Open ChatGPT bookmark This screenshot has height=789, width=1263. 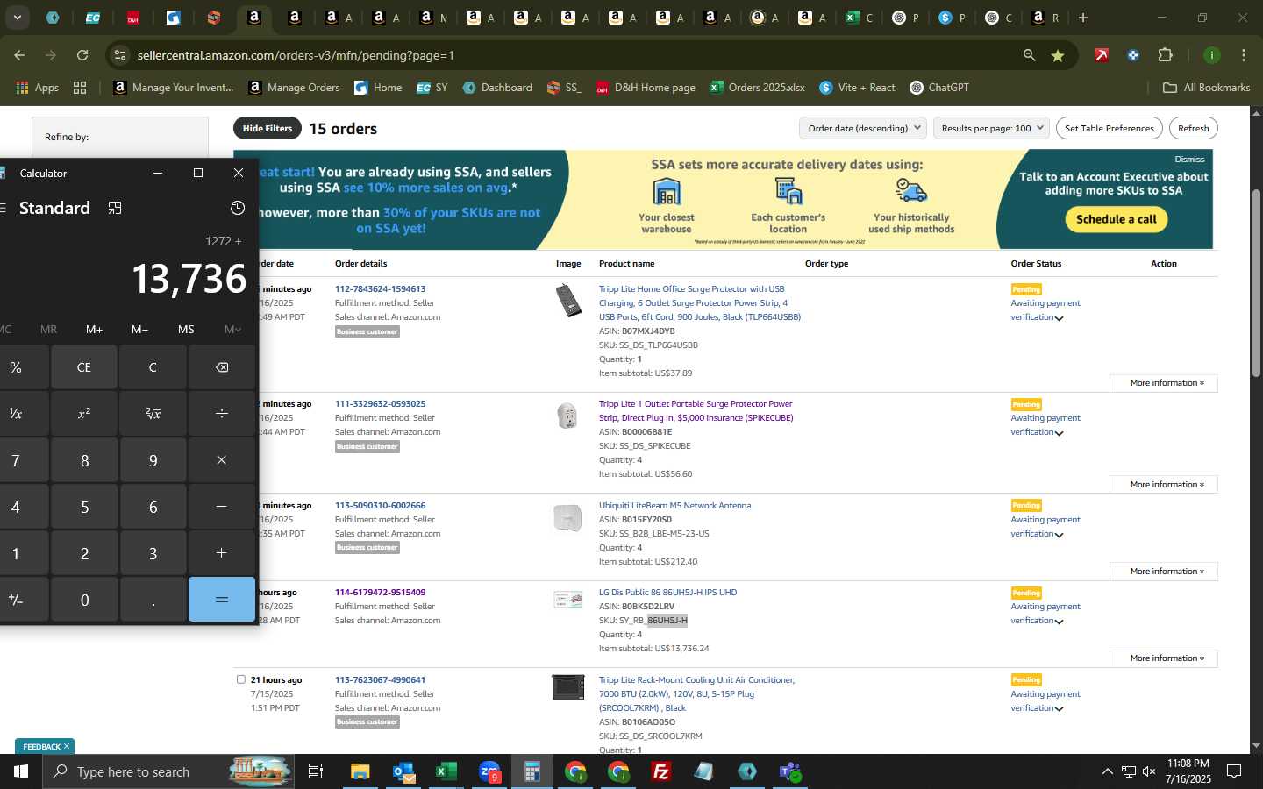click(939, 88)
